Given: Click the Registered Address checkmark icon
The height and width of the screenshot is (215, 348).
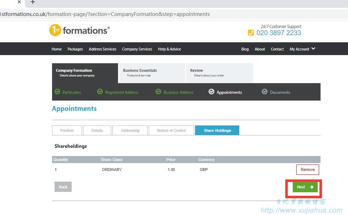Looking at the screenshot, I should point(100,92).
